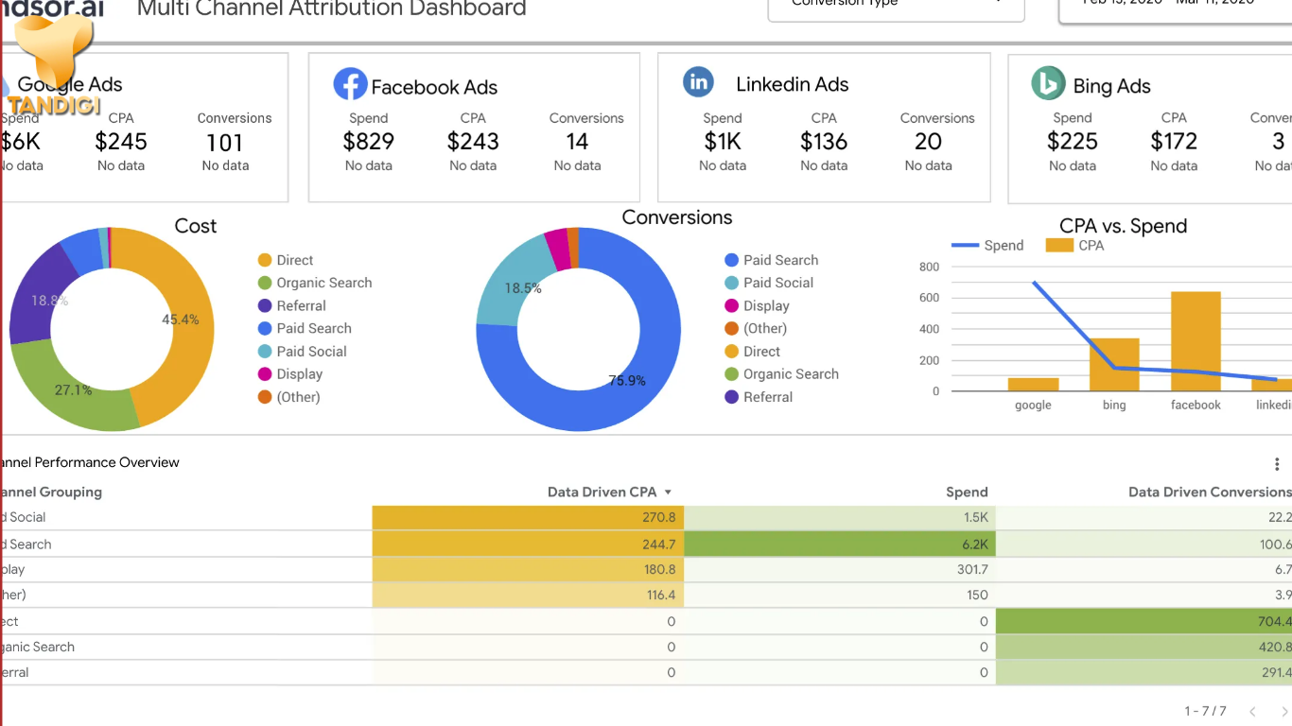
Task: Toggle sort arrow beside Data Driven CPA
Action: click(x=668, y=493)
